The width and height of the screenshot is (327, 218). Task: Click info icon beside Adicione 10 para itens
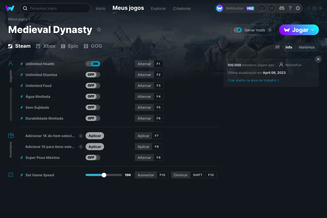pyautogui.click(x=81, y=147)
